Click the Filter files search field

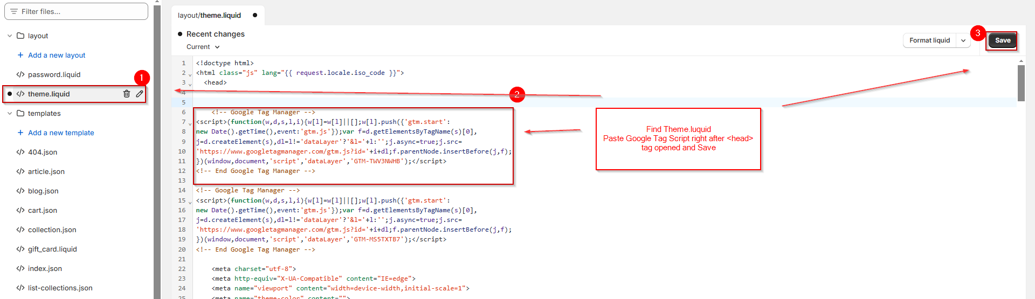coord(76,11)
